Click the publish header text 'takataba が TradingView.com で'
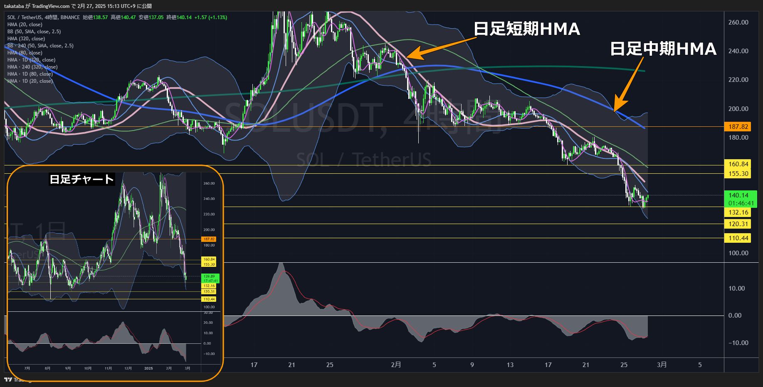 (40, 6)
